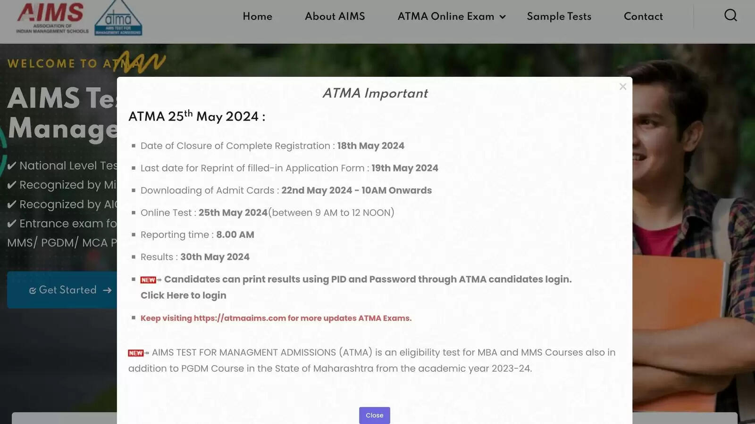The height and width of the screenshot is (424, 755).
Task: Click the ATMA Important heading
Action: coord(375,93)
